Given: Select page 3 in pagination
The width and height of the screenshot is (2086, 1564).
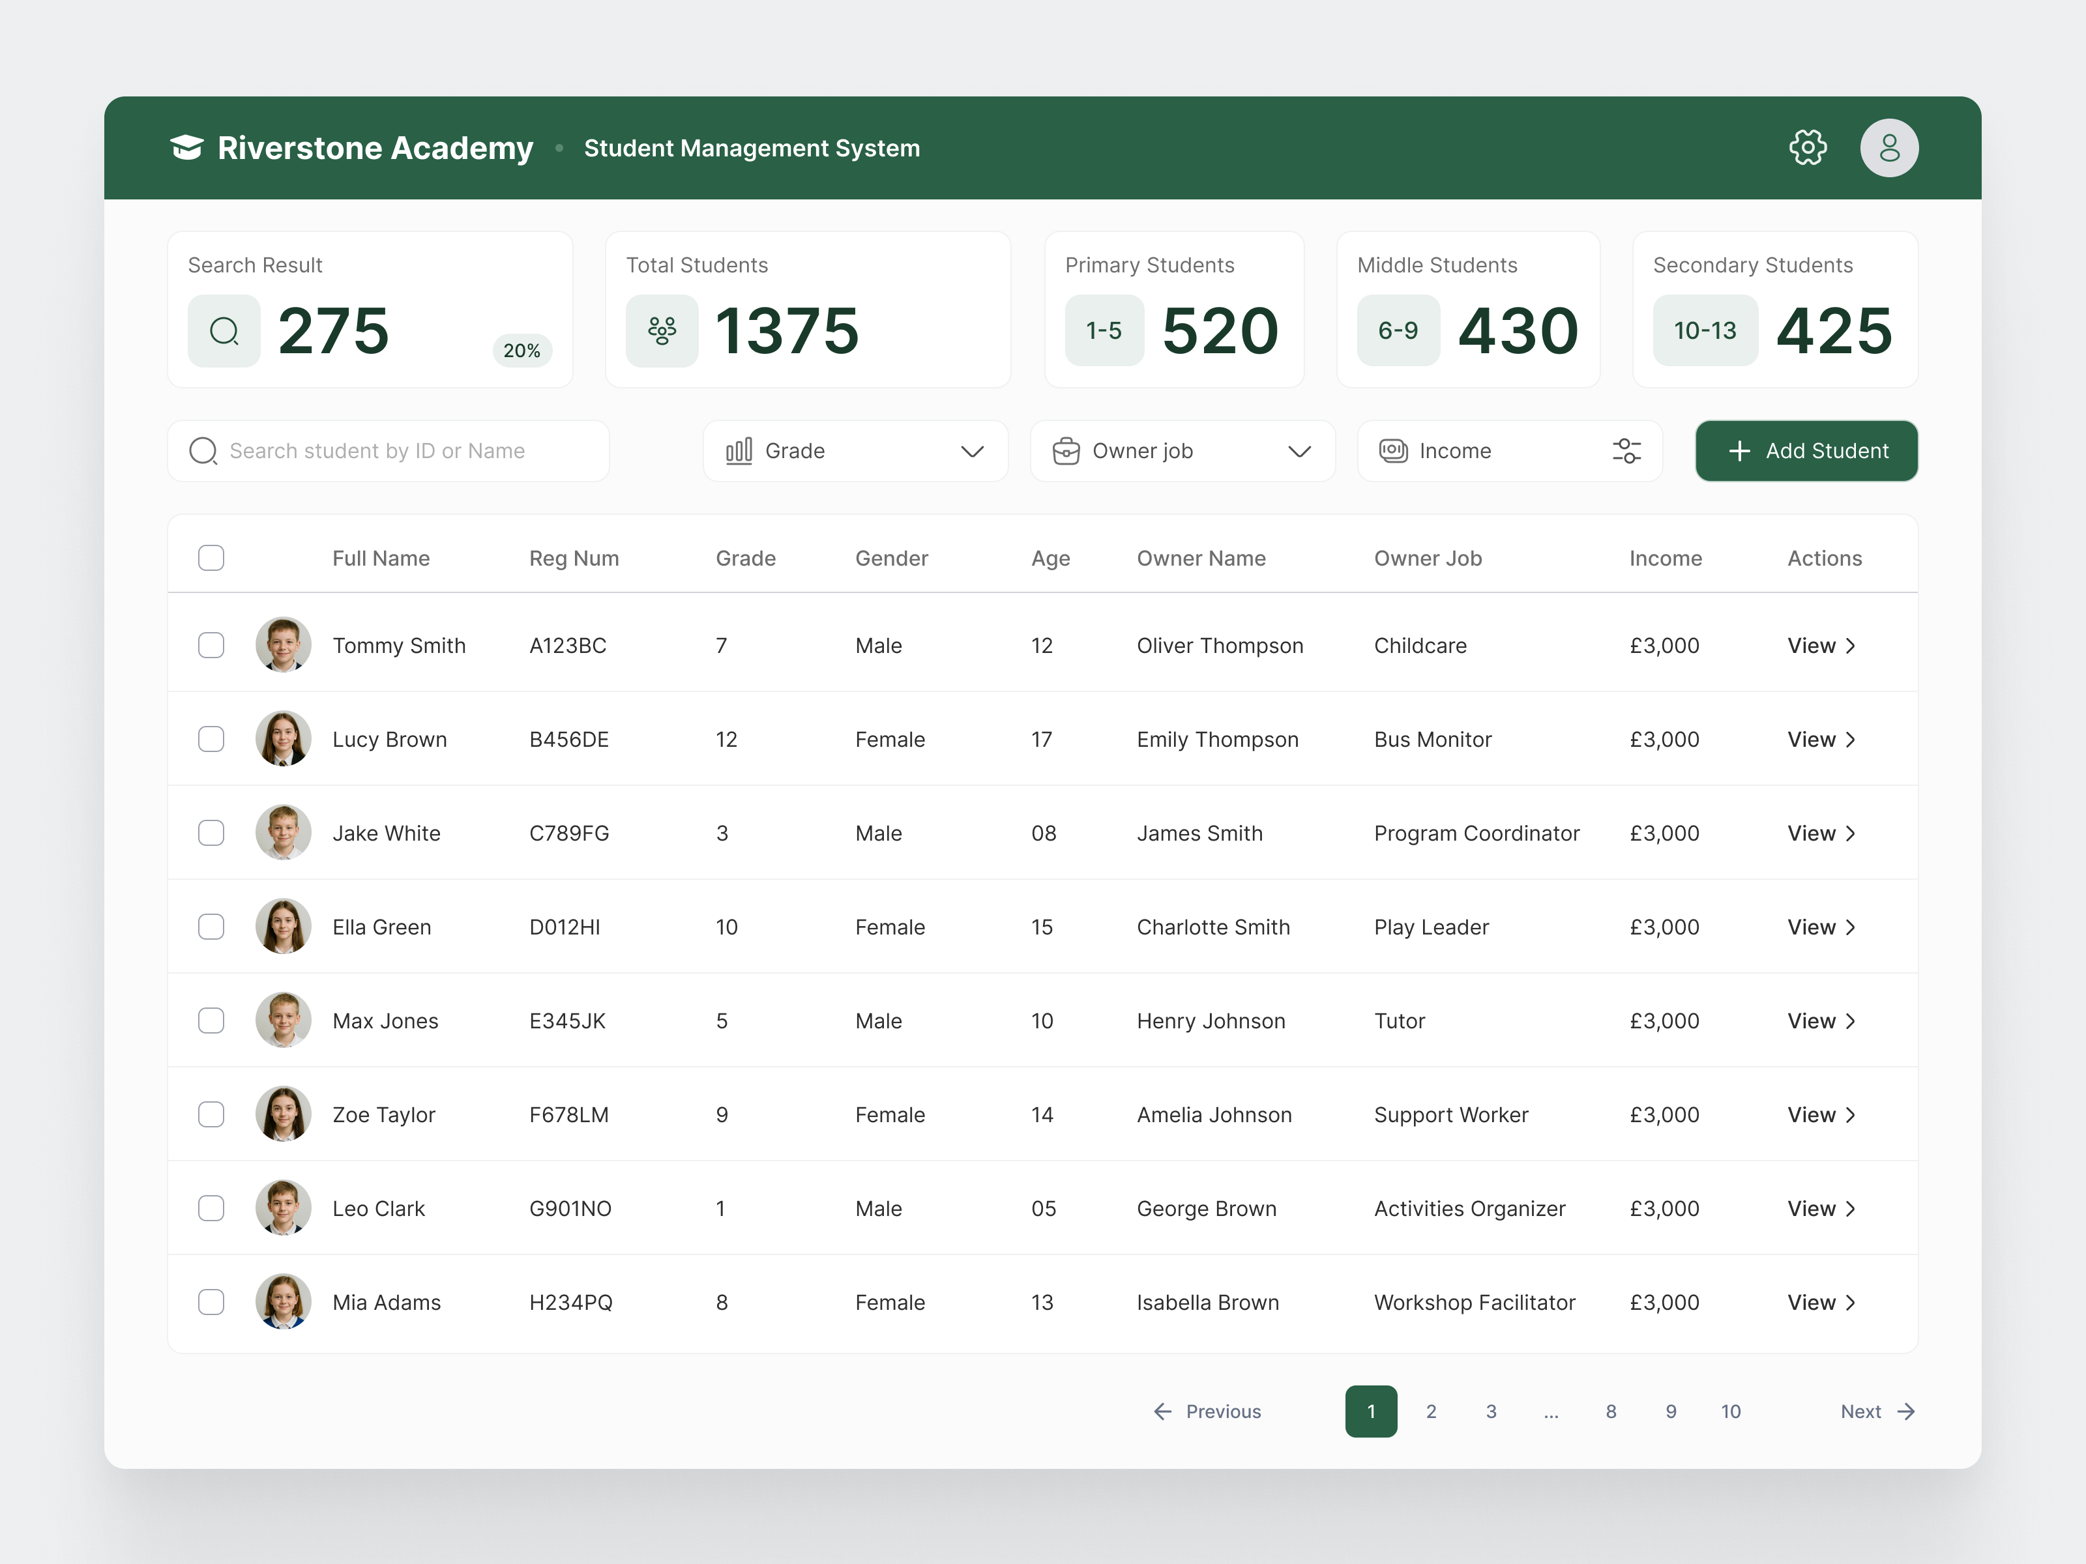Looking at the screenshot, I should pyautogui.click(x=1491, y=1412).
